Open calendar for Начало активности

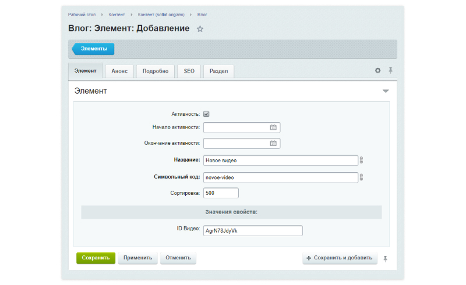pos(273,127)
